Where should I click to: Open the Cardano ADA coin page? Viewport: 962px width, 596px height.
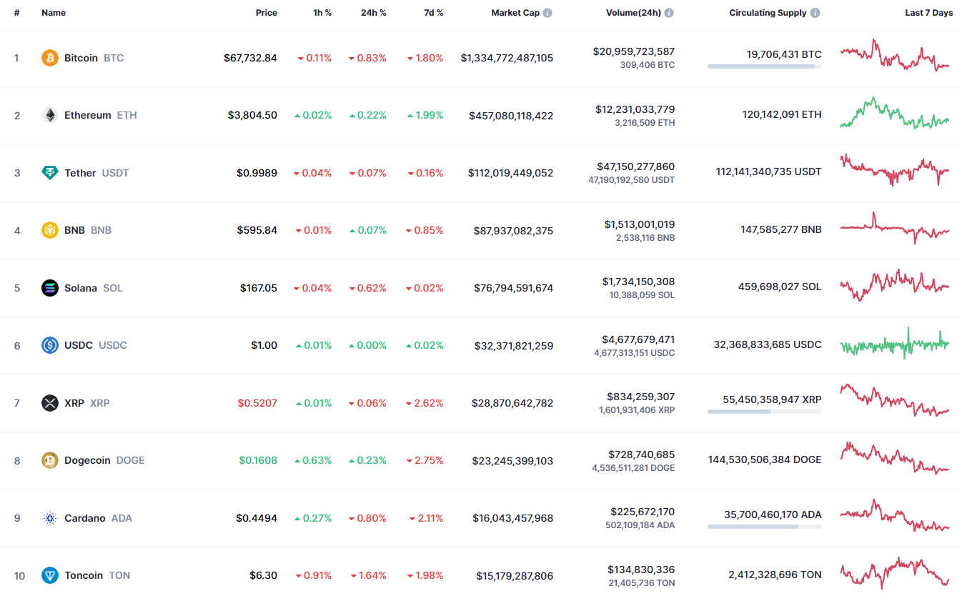click(x=85, y=518)
